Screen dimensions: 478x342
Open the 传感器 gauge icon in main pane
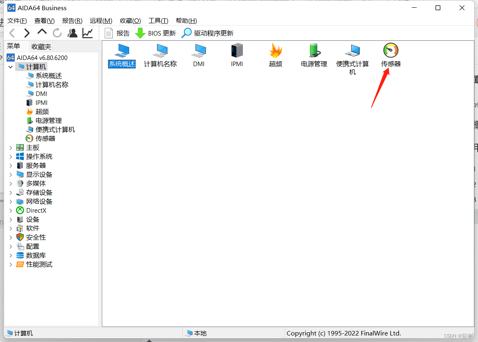[391, 56]
